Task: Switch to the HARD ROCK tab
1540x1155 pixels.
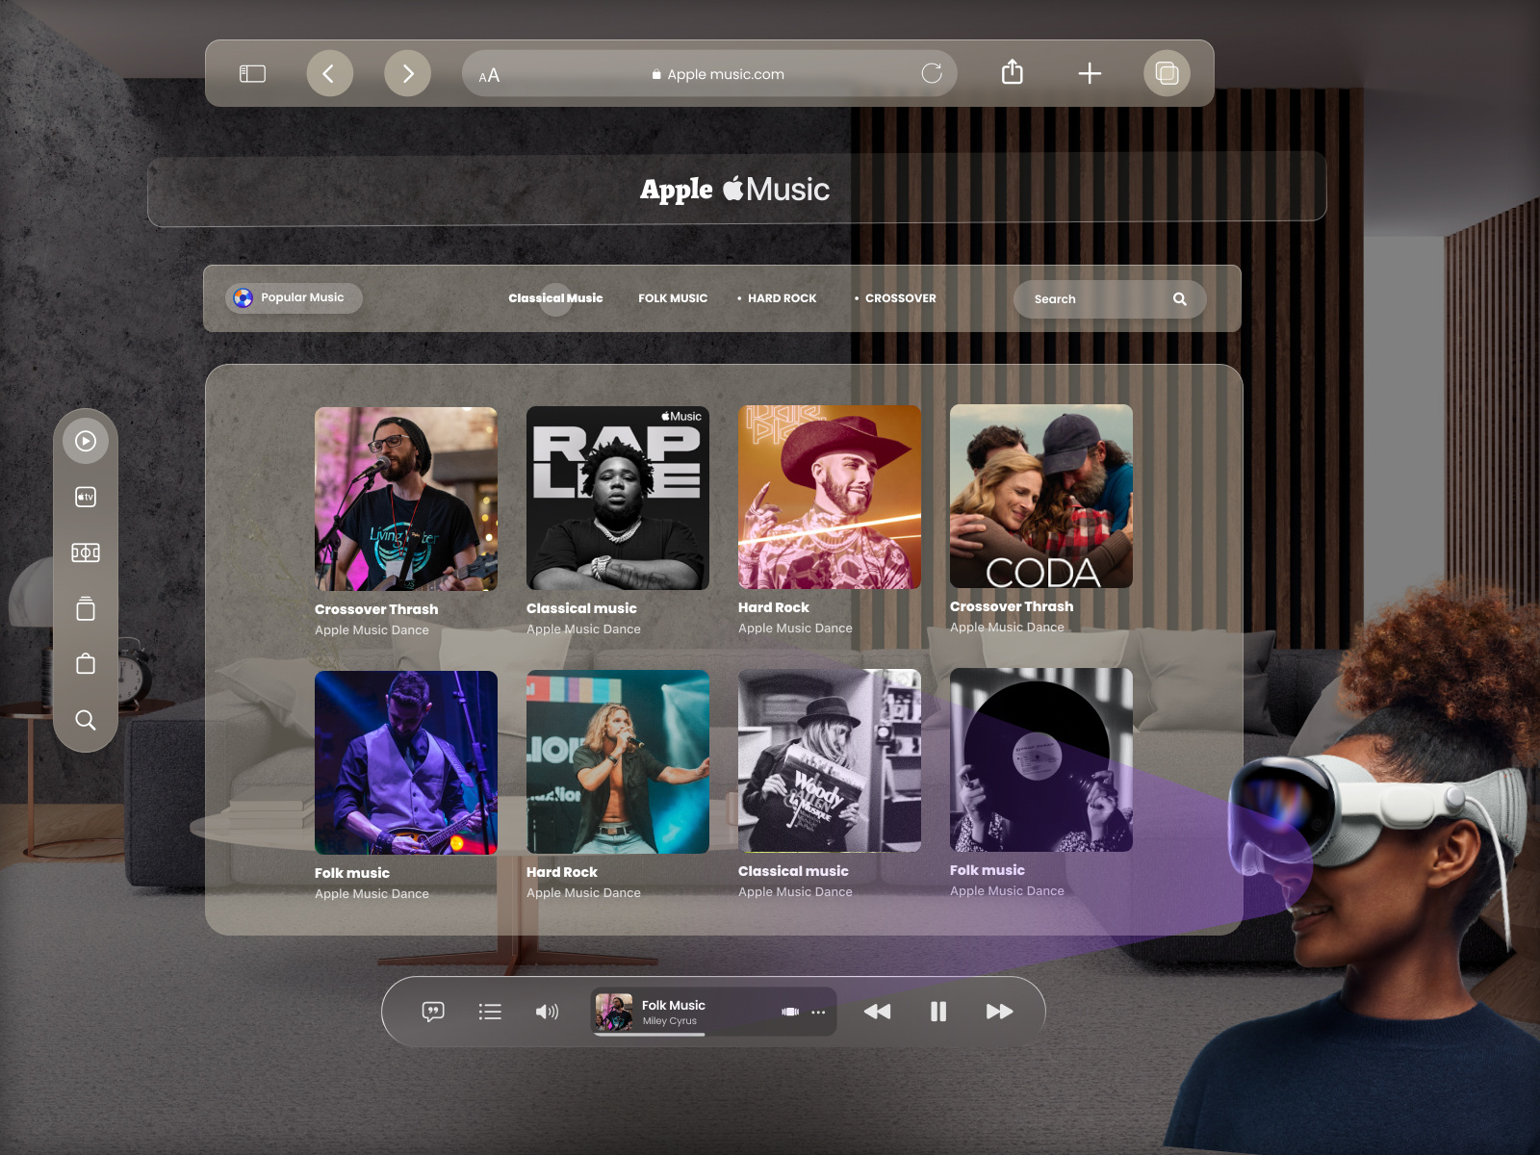Action: (782, 298)
